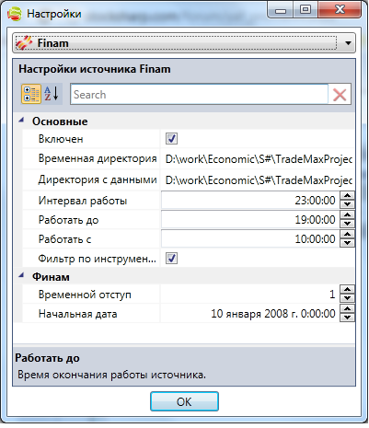
Task: Increase Начальная дата with up arrow
Action: coord(347,308)
